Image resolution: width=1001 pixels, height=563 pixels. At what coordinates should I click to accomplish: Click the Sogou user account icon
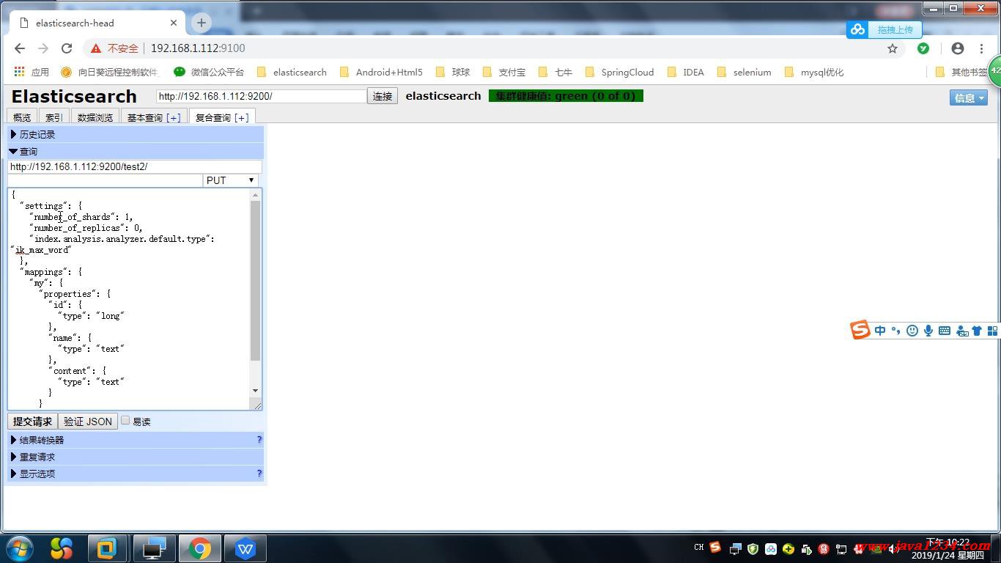[962, 331]
